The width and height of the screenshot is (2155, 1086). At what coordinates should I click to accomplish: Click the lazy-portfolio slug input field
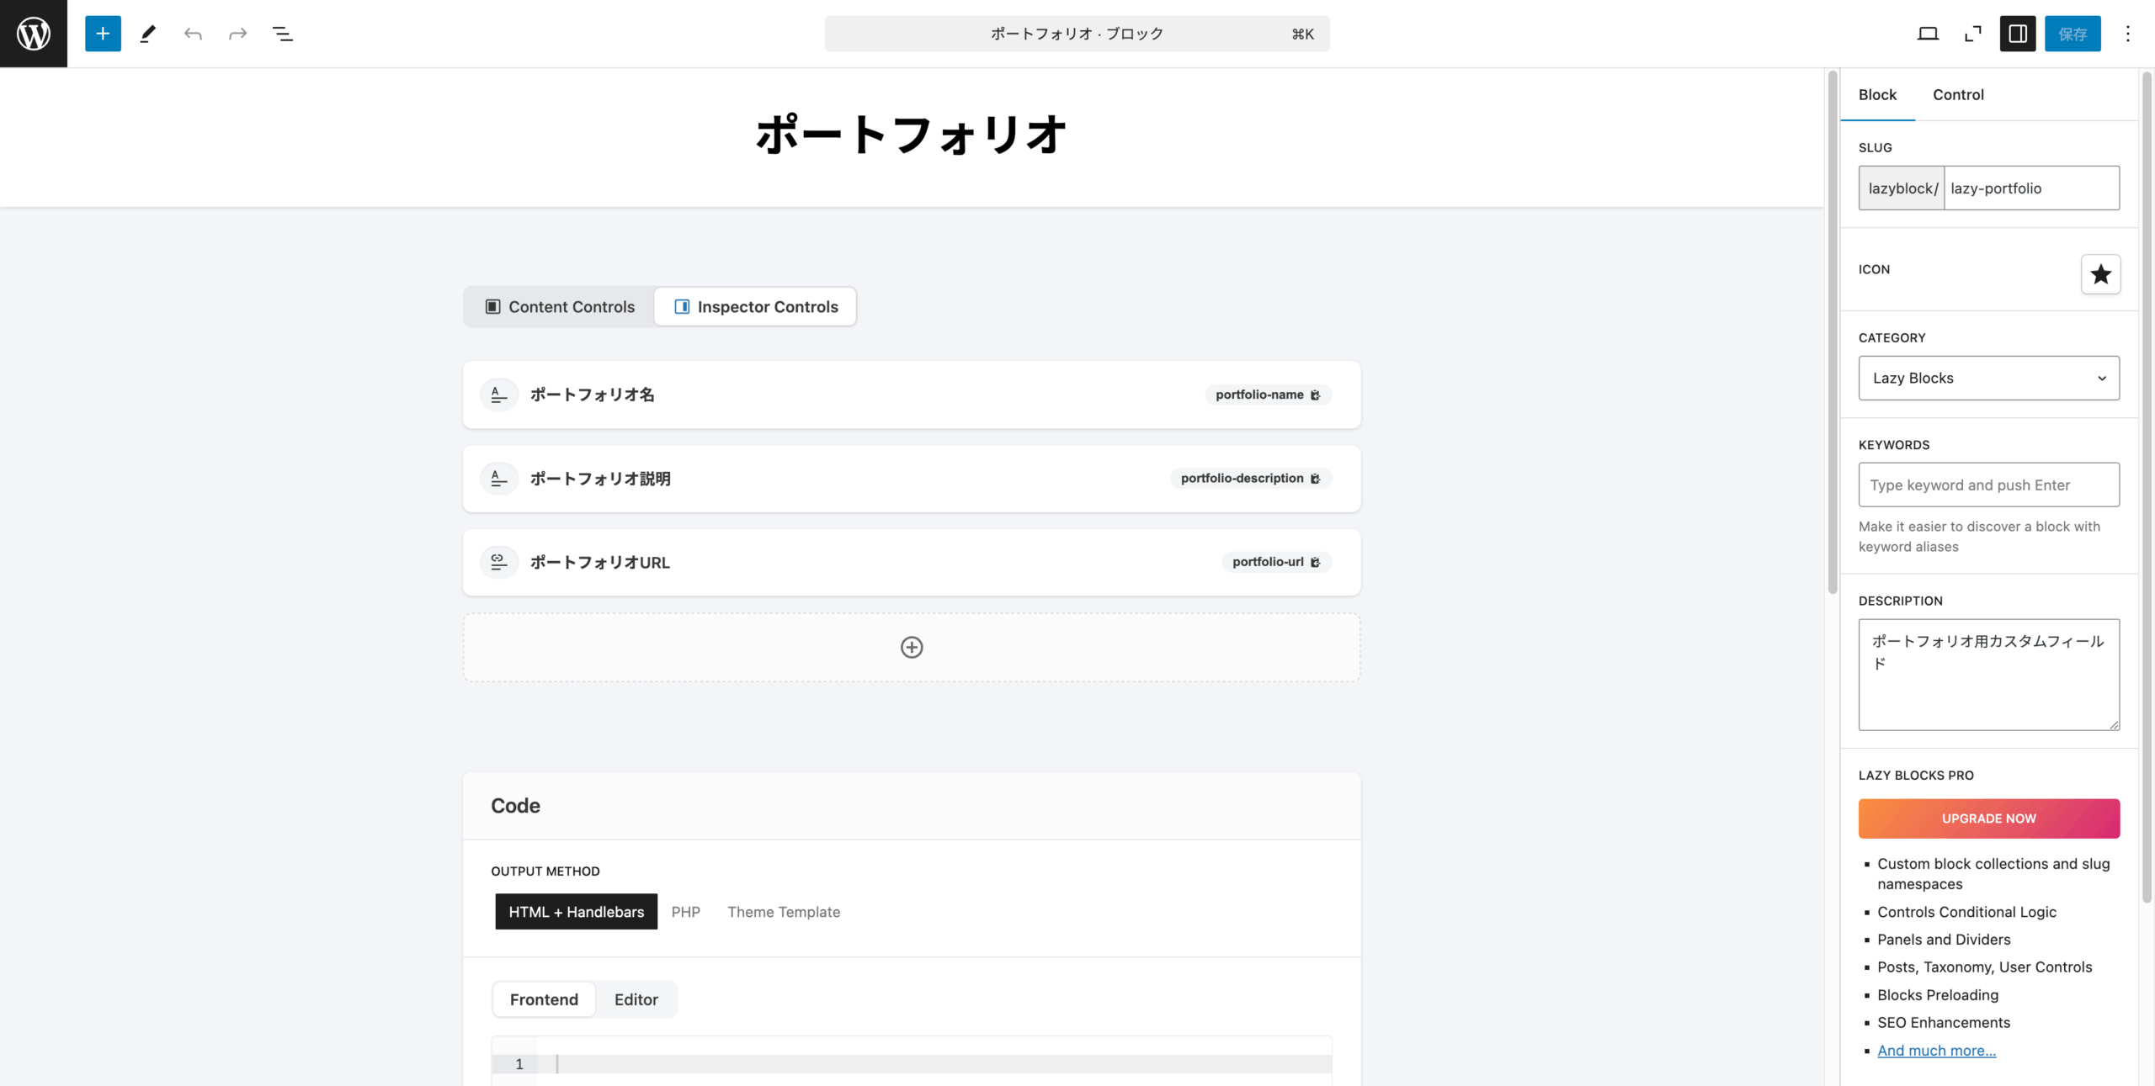click(x=2031, y=188)
